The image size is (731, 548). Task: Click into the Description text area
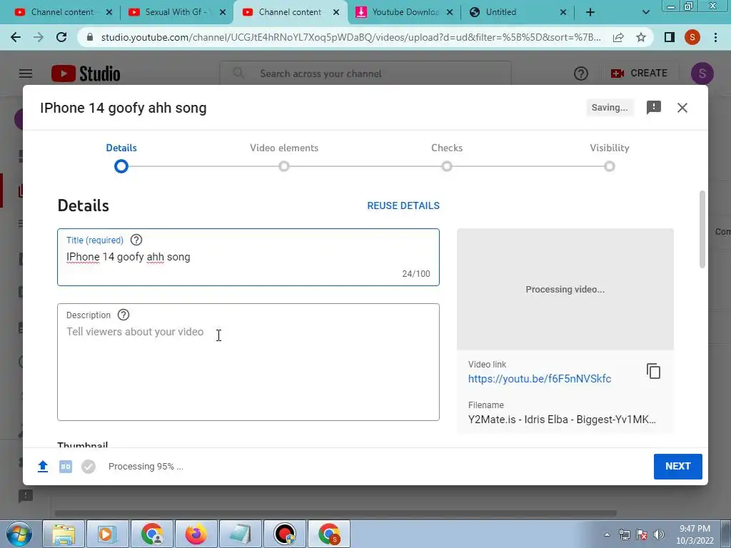coord(248,362)
